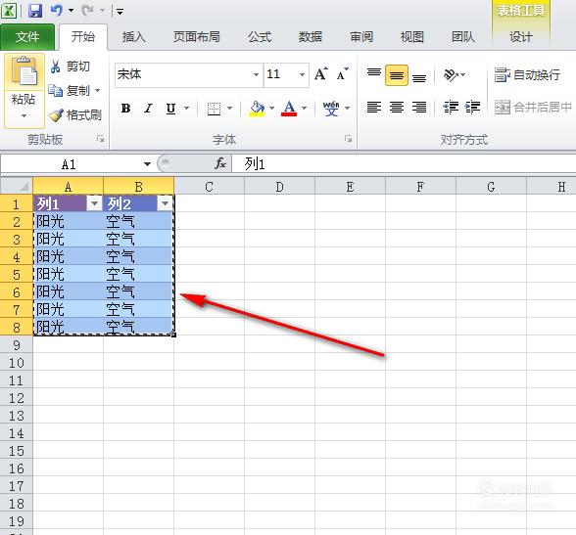576x535 pixels.
Task: Select the Format Painter brush
Action: click(56, 114)
